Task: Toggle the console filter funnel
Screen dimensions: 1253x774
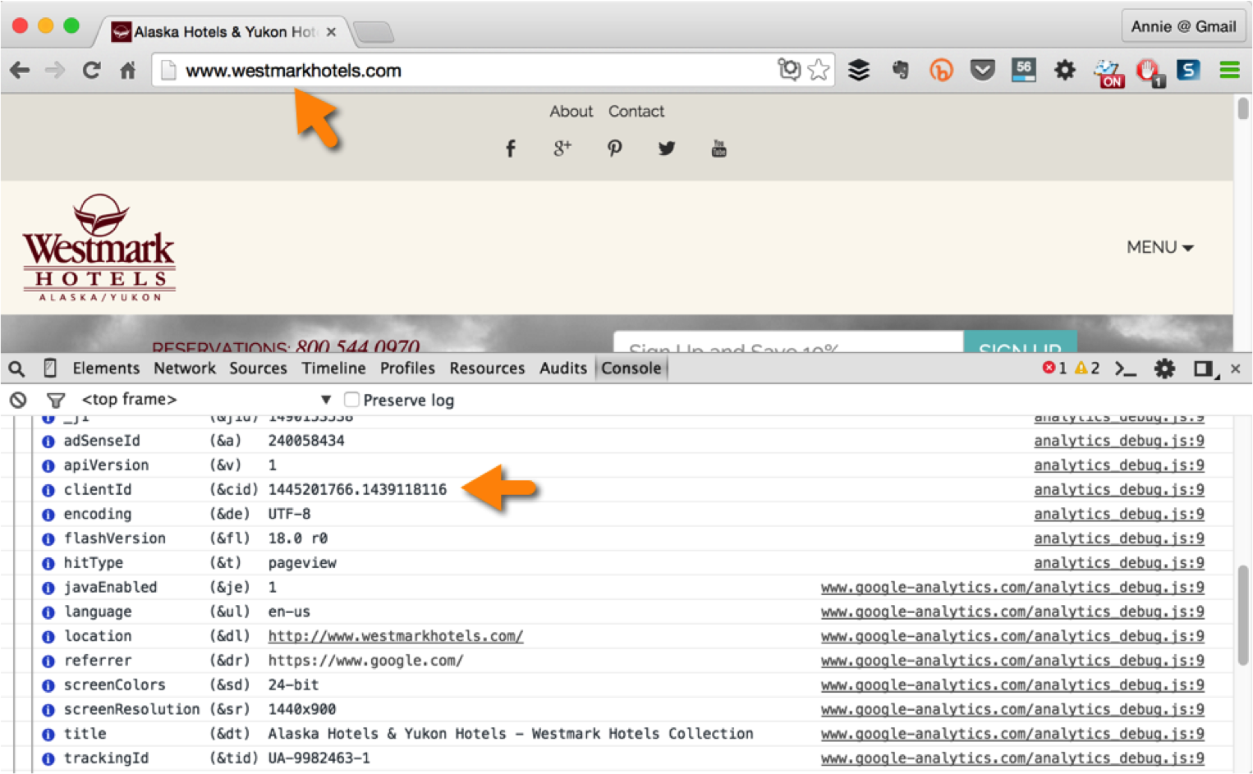Action: (55, 401)
